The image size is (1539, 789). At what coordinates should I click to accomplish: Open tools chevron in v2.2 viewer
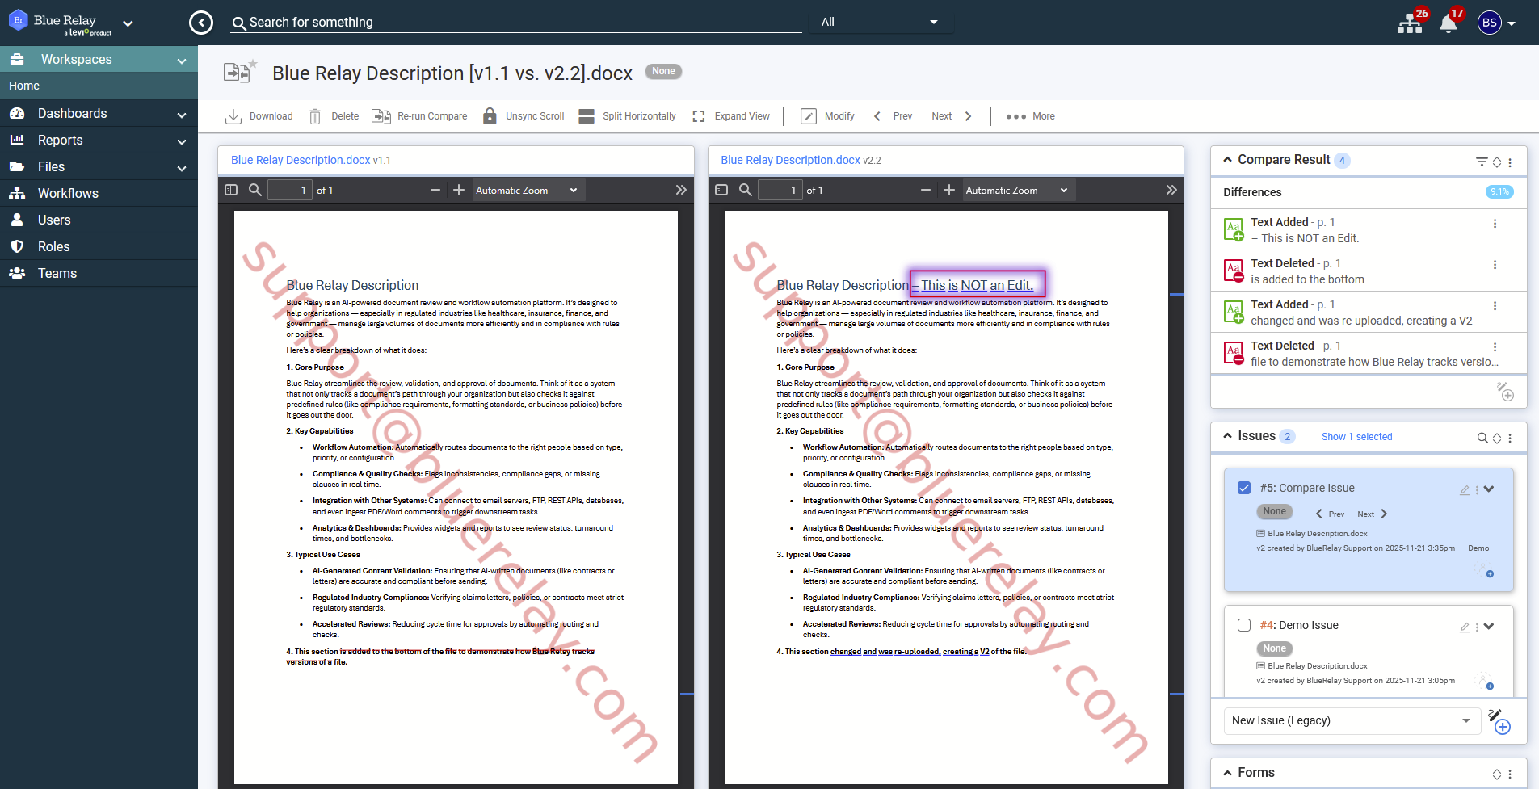1171,190
